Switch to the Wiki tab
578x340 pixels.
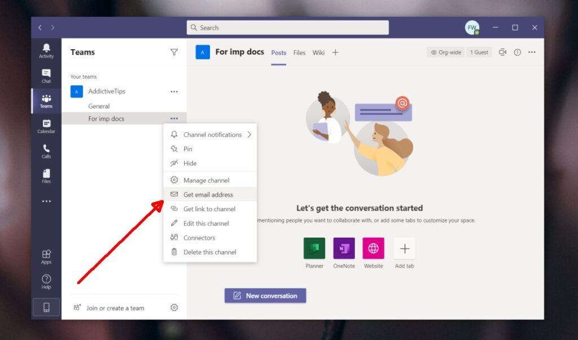point(318,52)
